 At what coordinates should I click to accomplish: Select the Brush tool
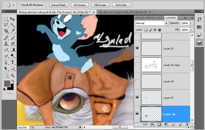(x=13, y=38)
